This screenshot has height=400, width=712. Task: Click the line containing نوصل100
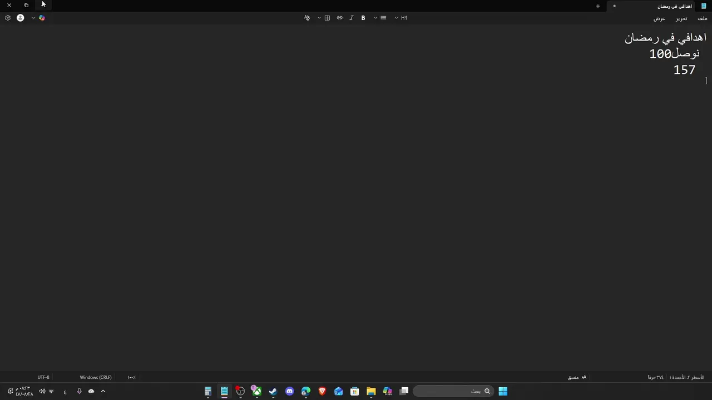pyautogui.click(x=674, y=54)
